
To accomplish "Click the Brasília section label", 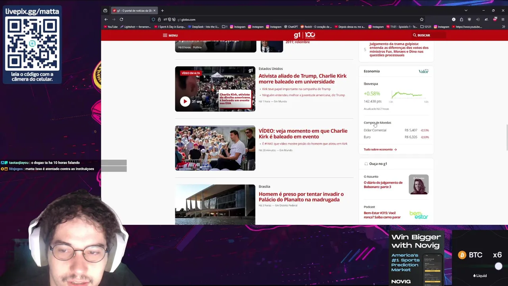I will [264, 186].
